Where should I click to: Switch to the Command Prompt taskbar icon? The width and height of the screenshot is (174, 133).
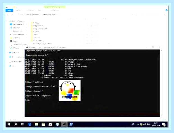click(64, 124)
